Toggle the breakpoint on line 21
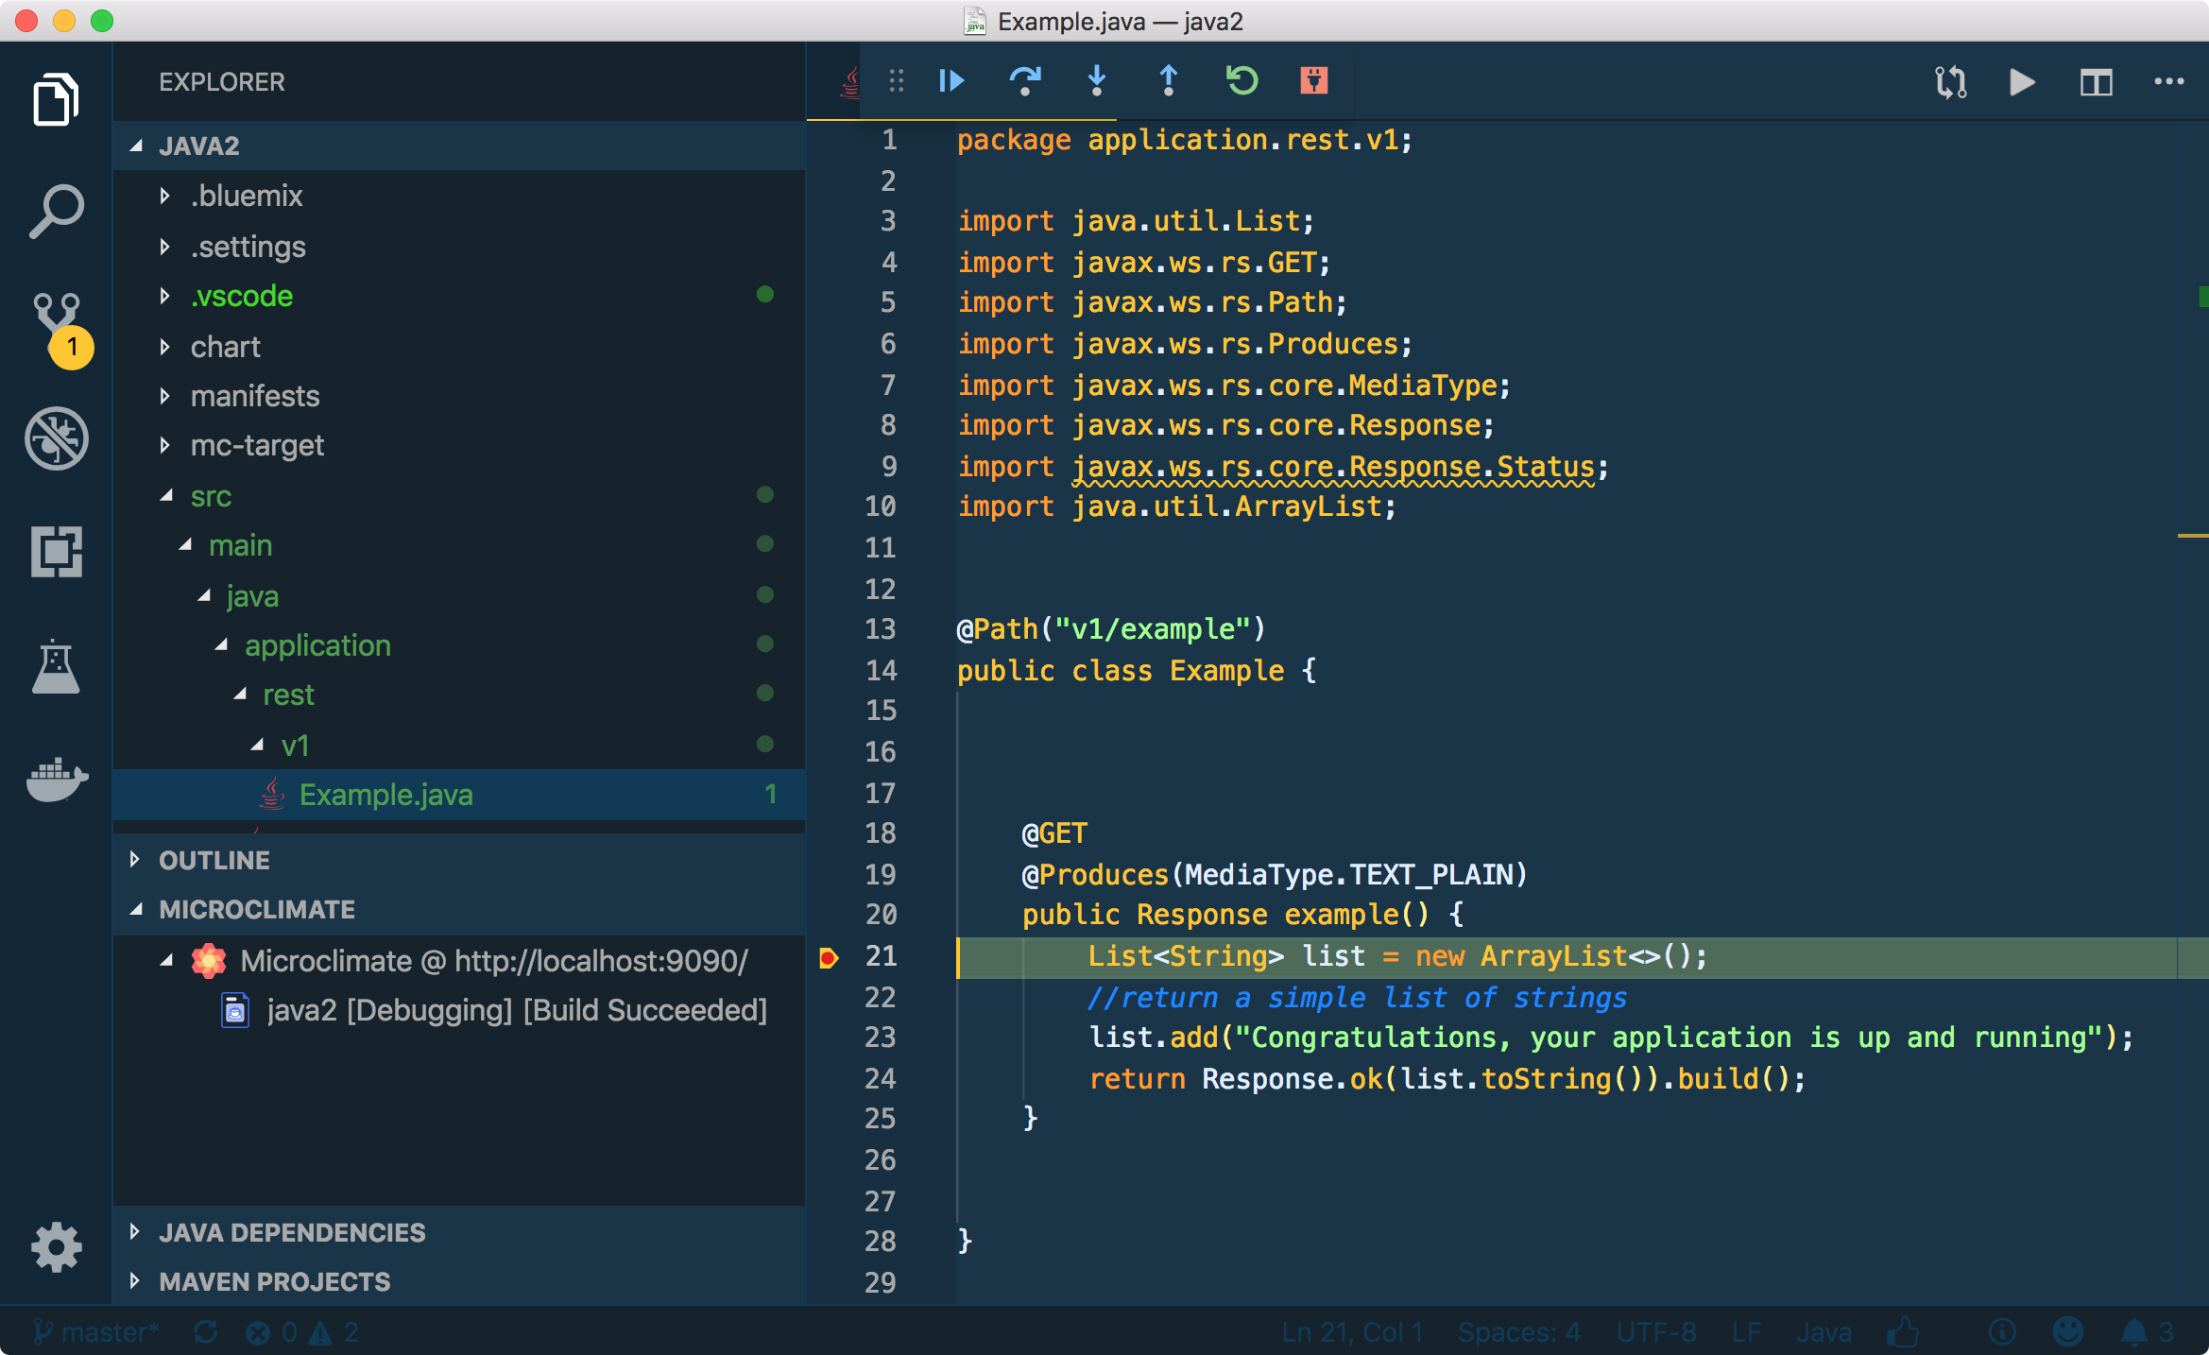2209x1355 pixels. (x=829, y=957)
